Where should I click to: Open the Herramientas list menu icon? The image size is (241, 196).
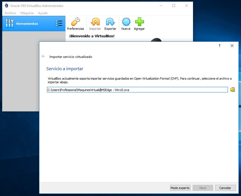[59, 23]
